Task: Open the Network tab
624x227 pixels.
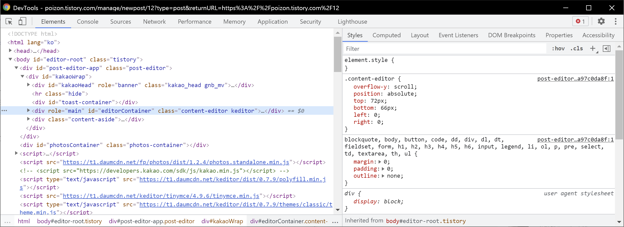Action: [154, 22]
